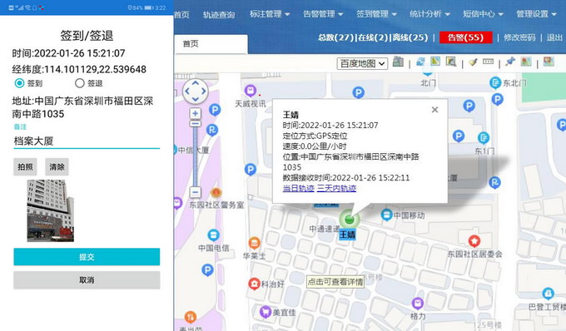Click the map zoom-in plus button

[x=196, y=114]
